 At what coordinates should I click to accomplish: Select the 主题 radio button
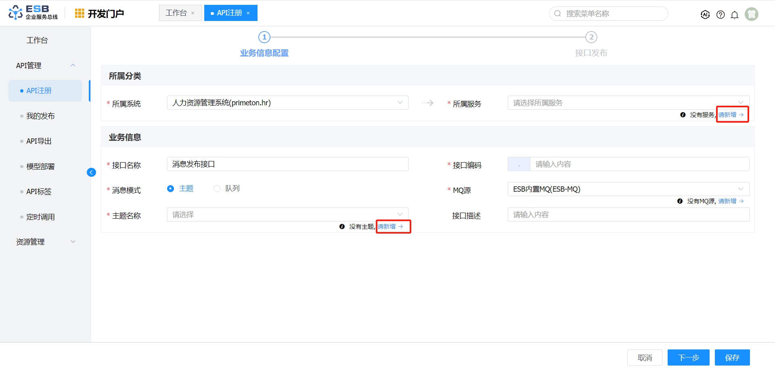[x=171, y=188]
